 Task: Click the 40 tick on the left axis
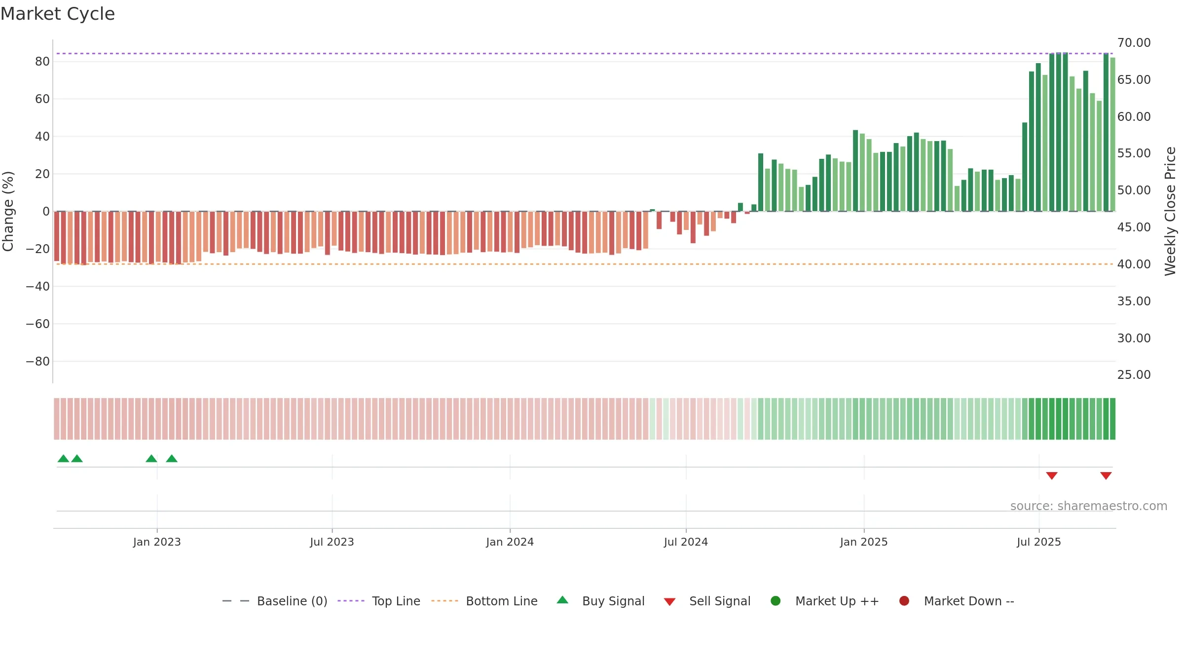[42, 137]
